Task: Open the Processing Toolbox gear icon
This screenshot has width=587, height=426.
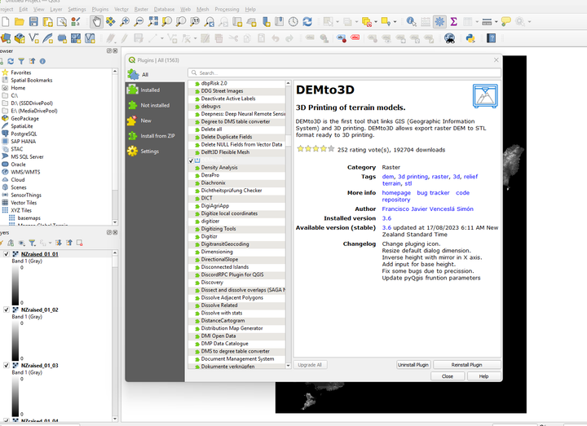Action: point(439,22)
